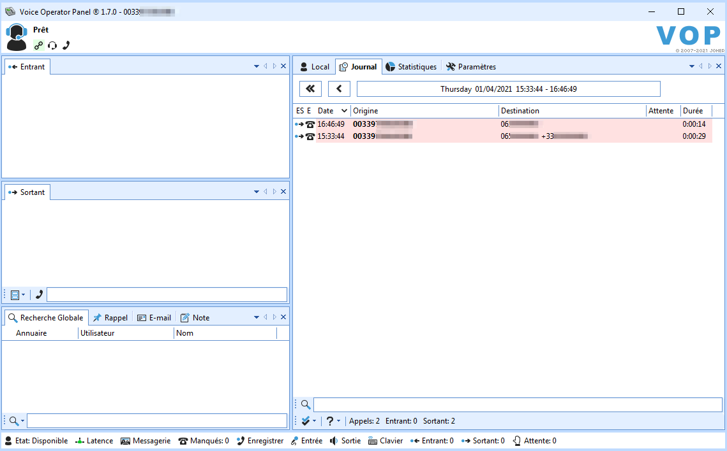The image size is (727, 451).
Task: Click the Messagerie voicemail status item
Action: (x=146, y=441)
